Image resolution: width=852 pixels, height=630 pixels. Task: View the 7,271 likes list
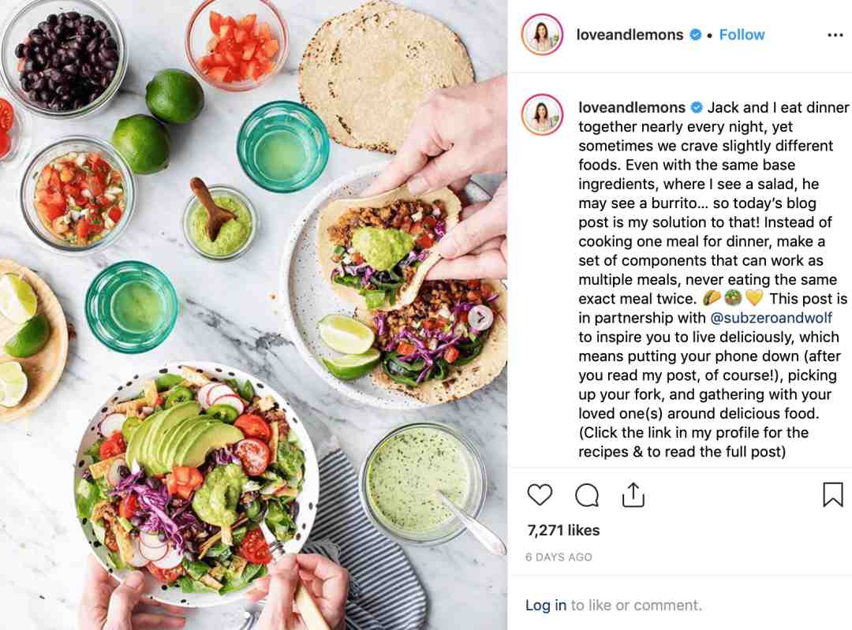point(563,530)
